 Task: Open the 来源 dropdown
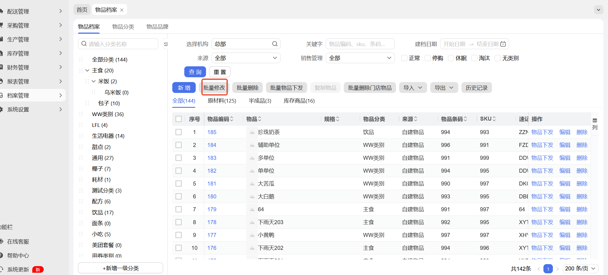(246, 58)
